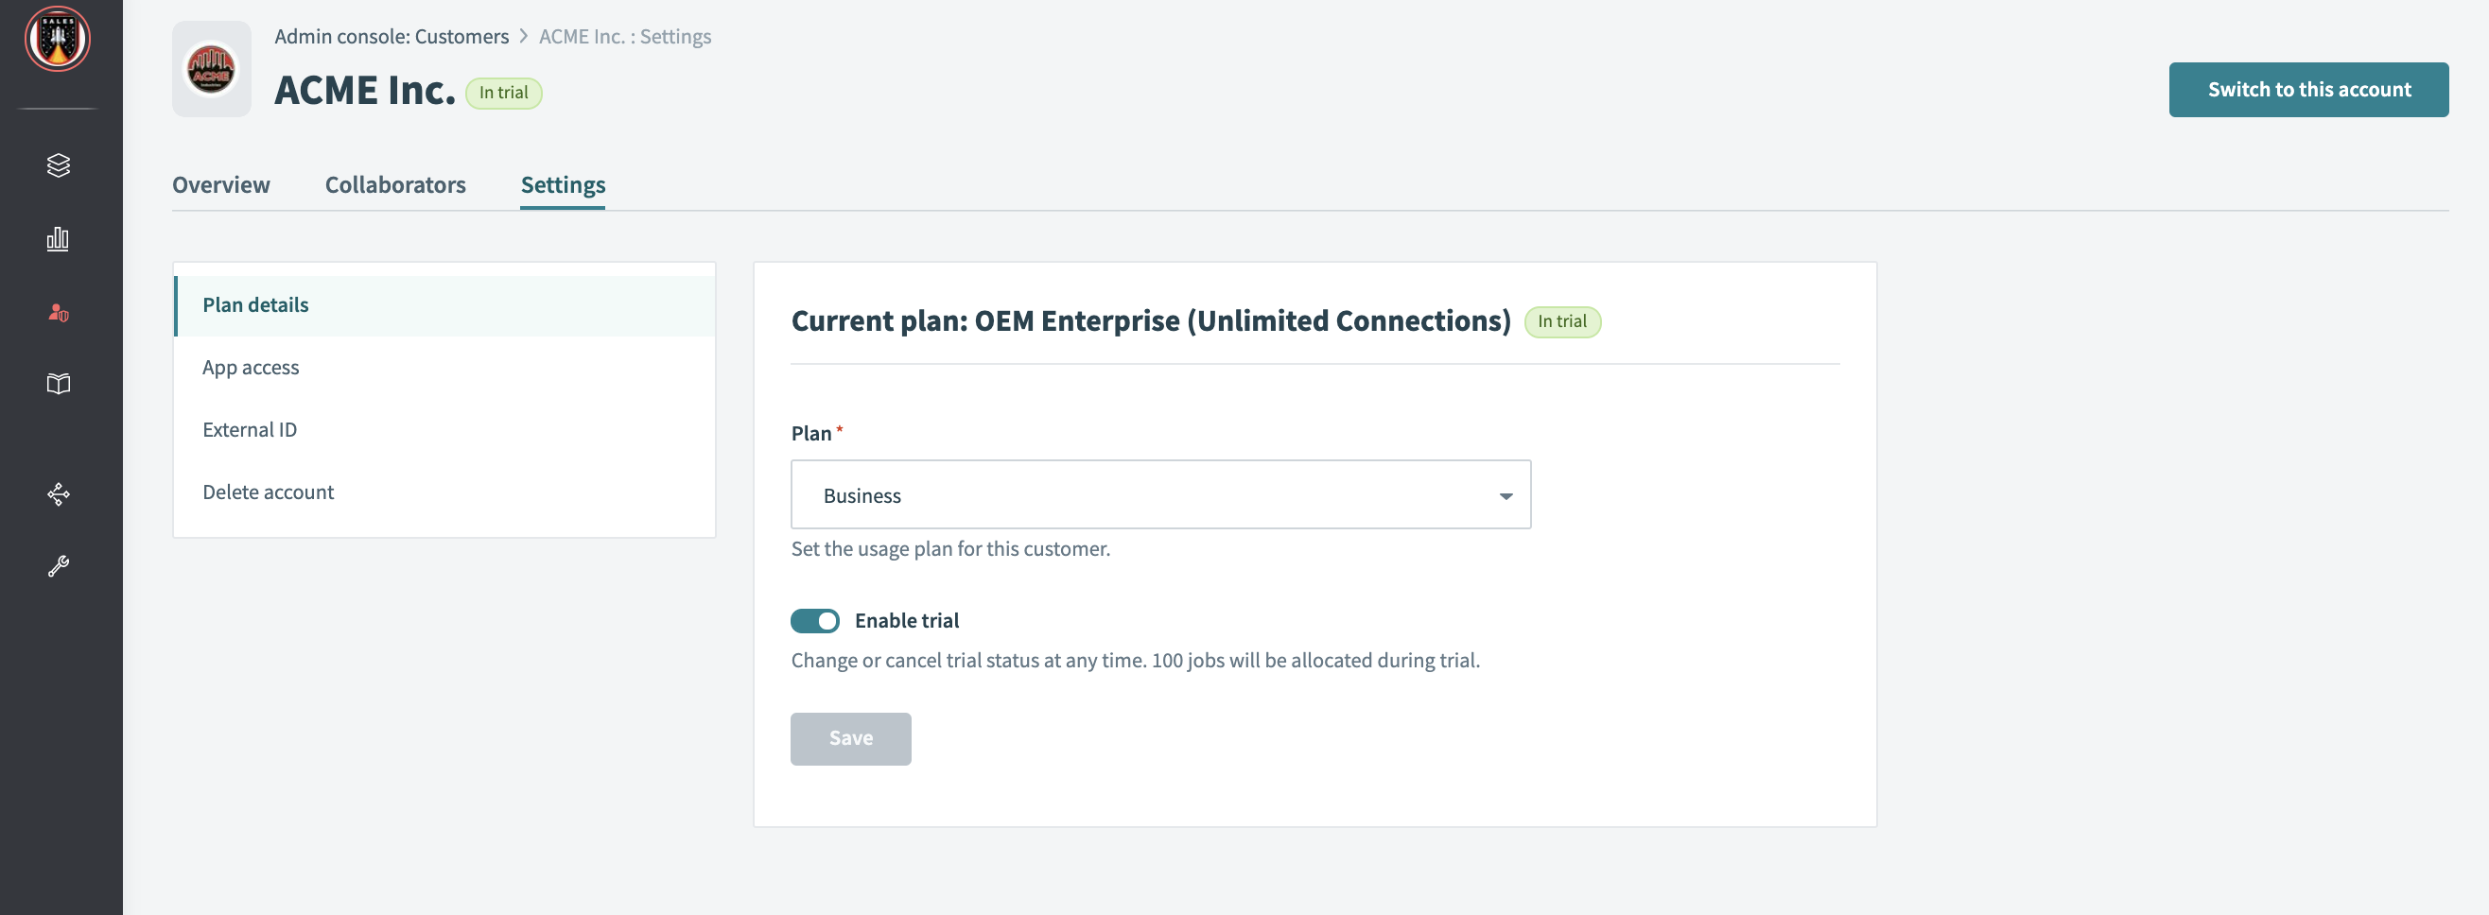Click the highlighted customers admin shield icon
Image resolution: width=2489 pixels, height=915 pixels.
pyautogui.click(x=58, y=312)
